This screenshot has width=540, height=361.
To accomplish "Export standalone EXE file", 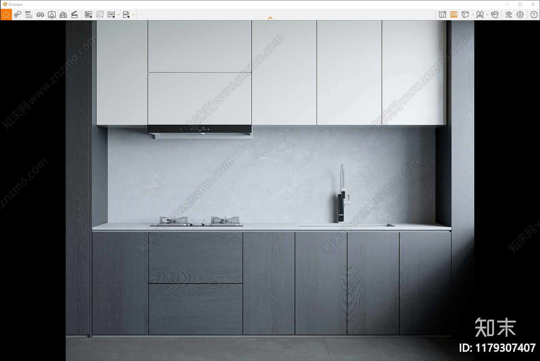I will (126, 15).
